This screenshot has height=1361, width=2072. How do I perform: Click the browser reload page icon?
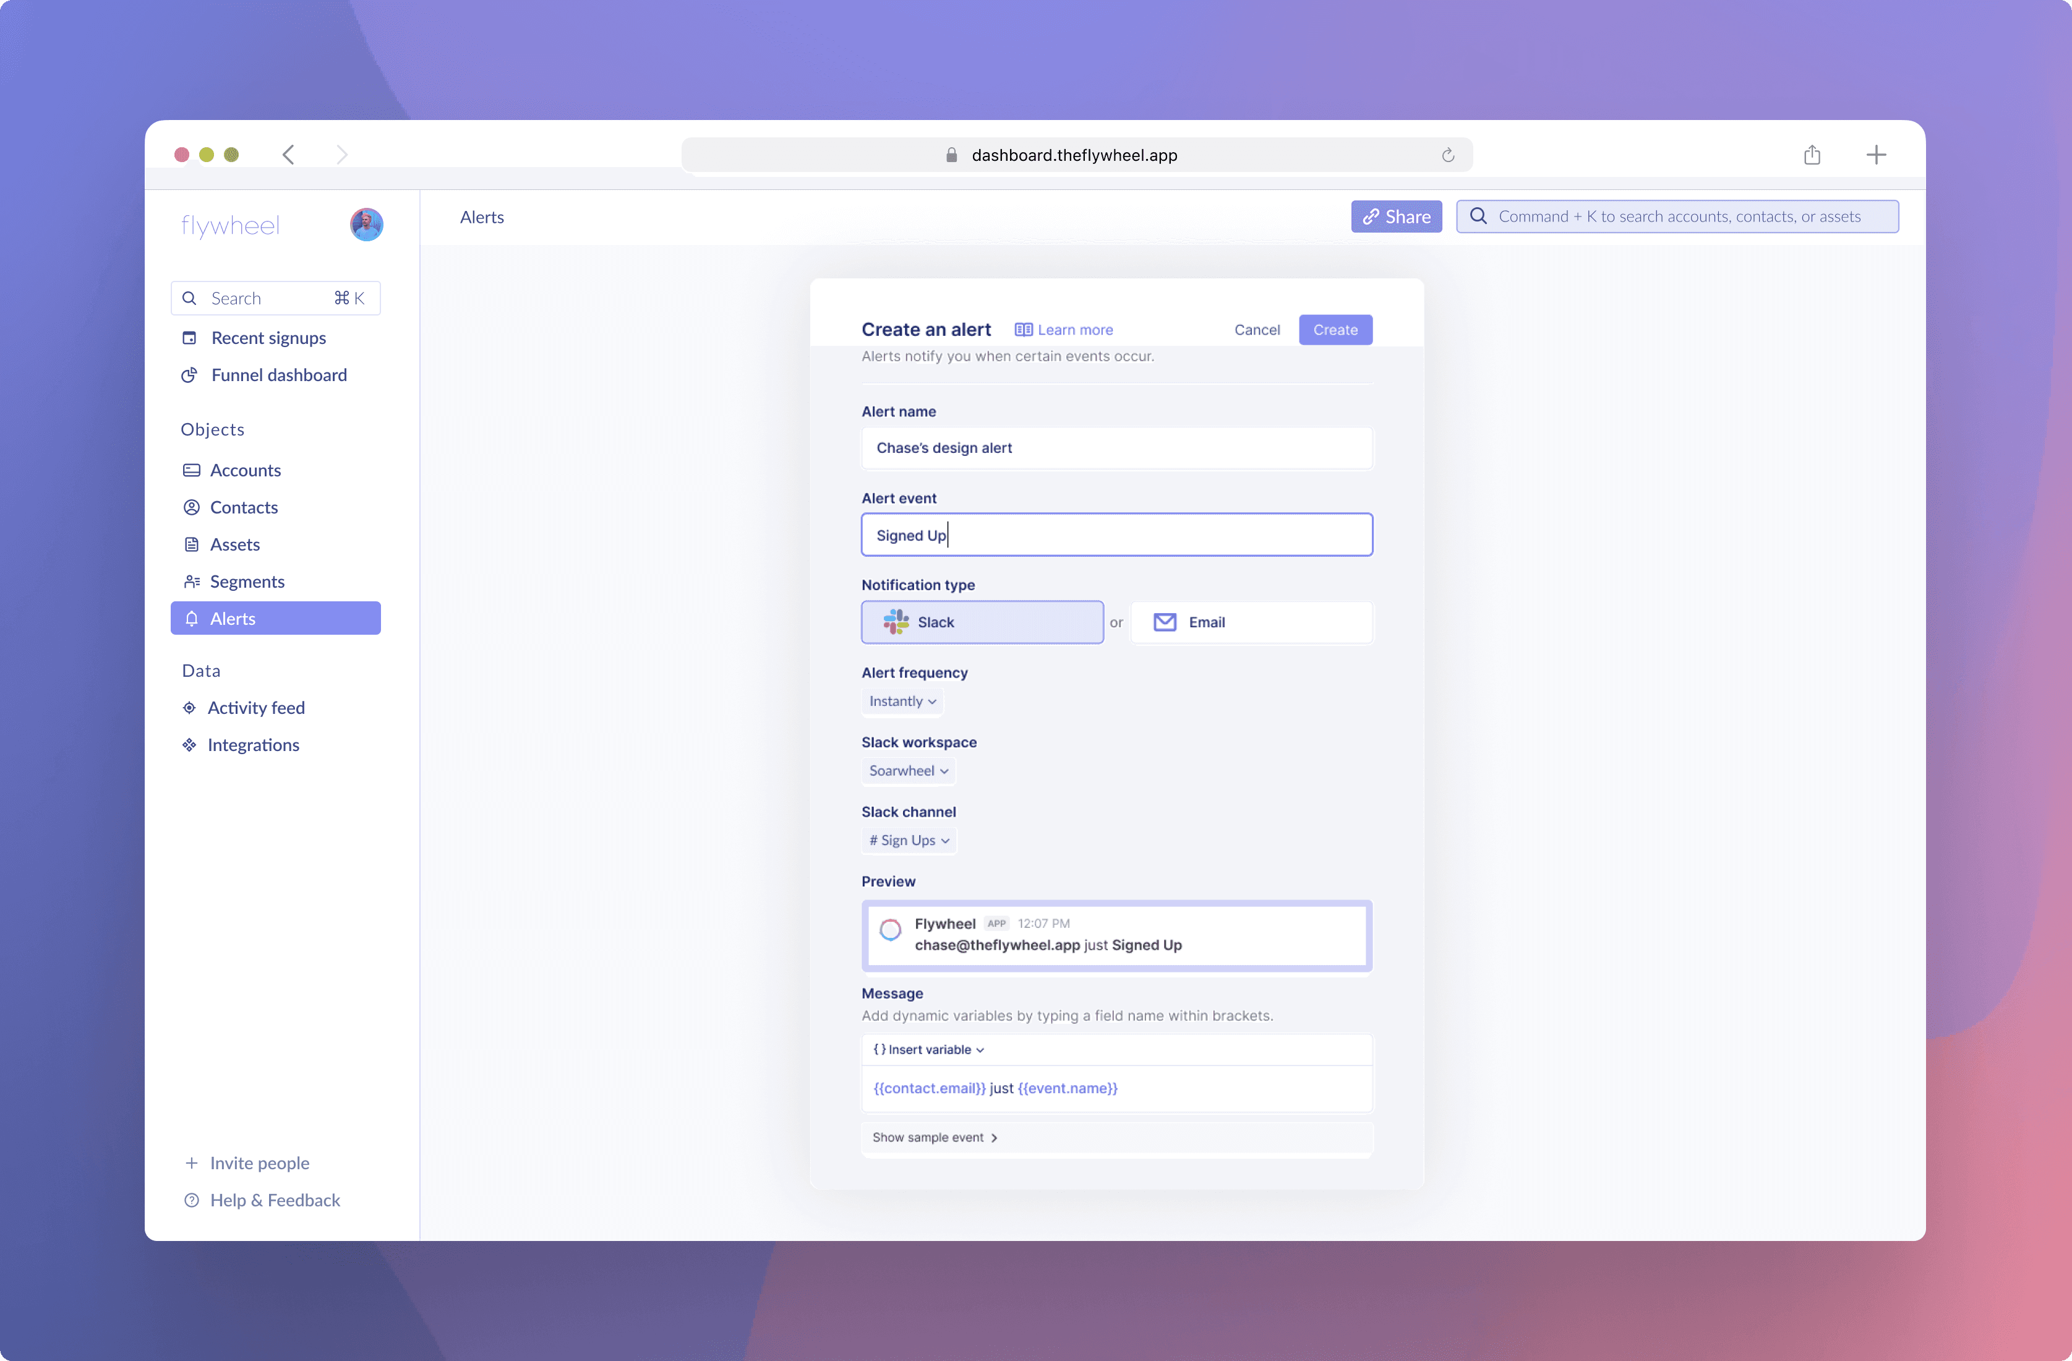click(x=1448, y=155)
